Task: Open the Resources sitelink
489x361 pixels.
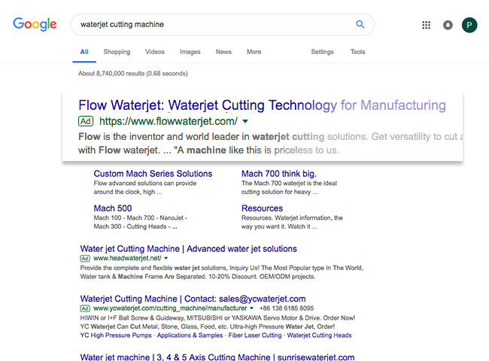Action: [262, 208]
